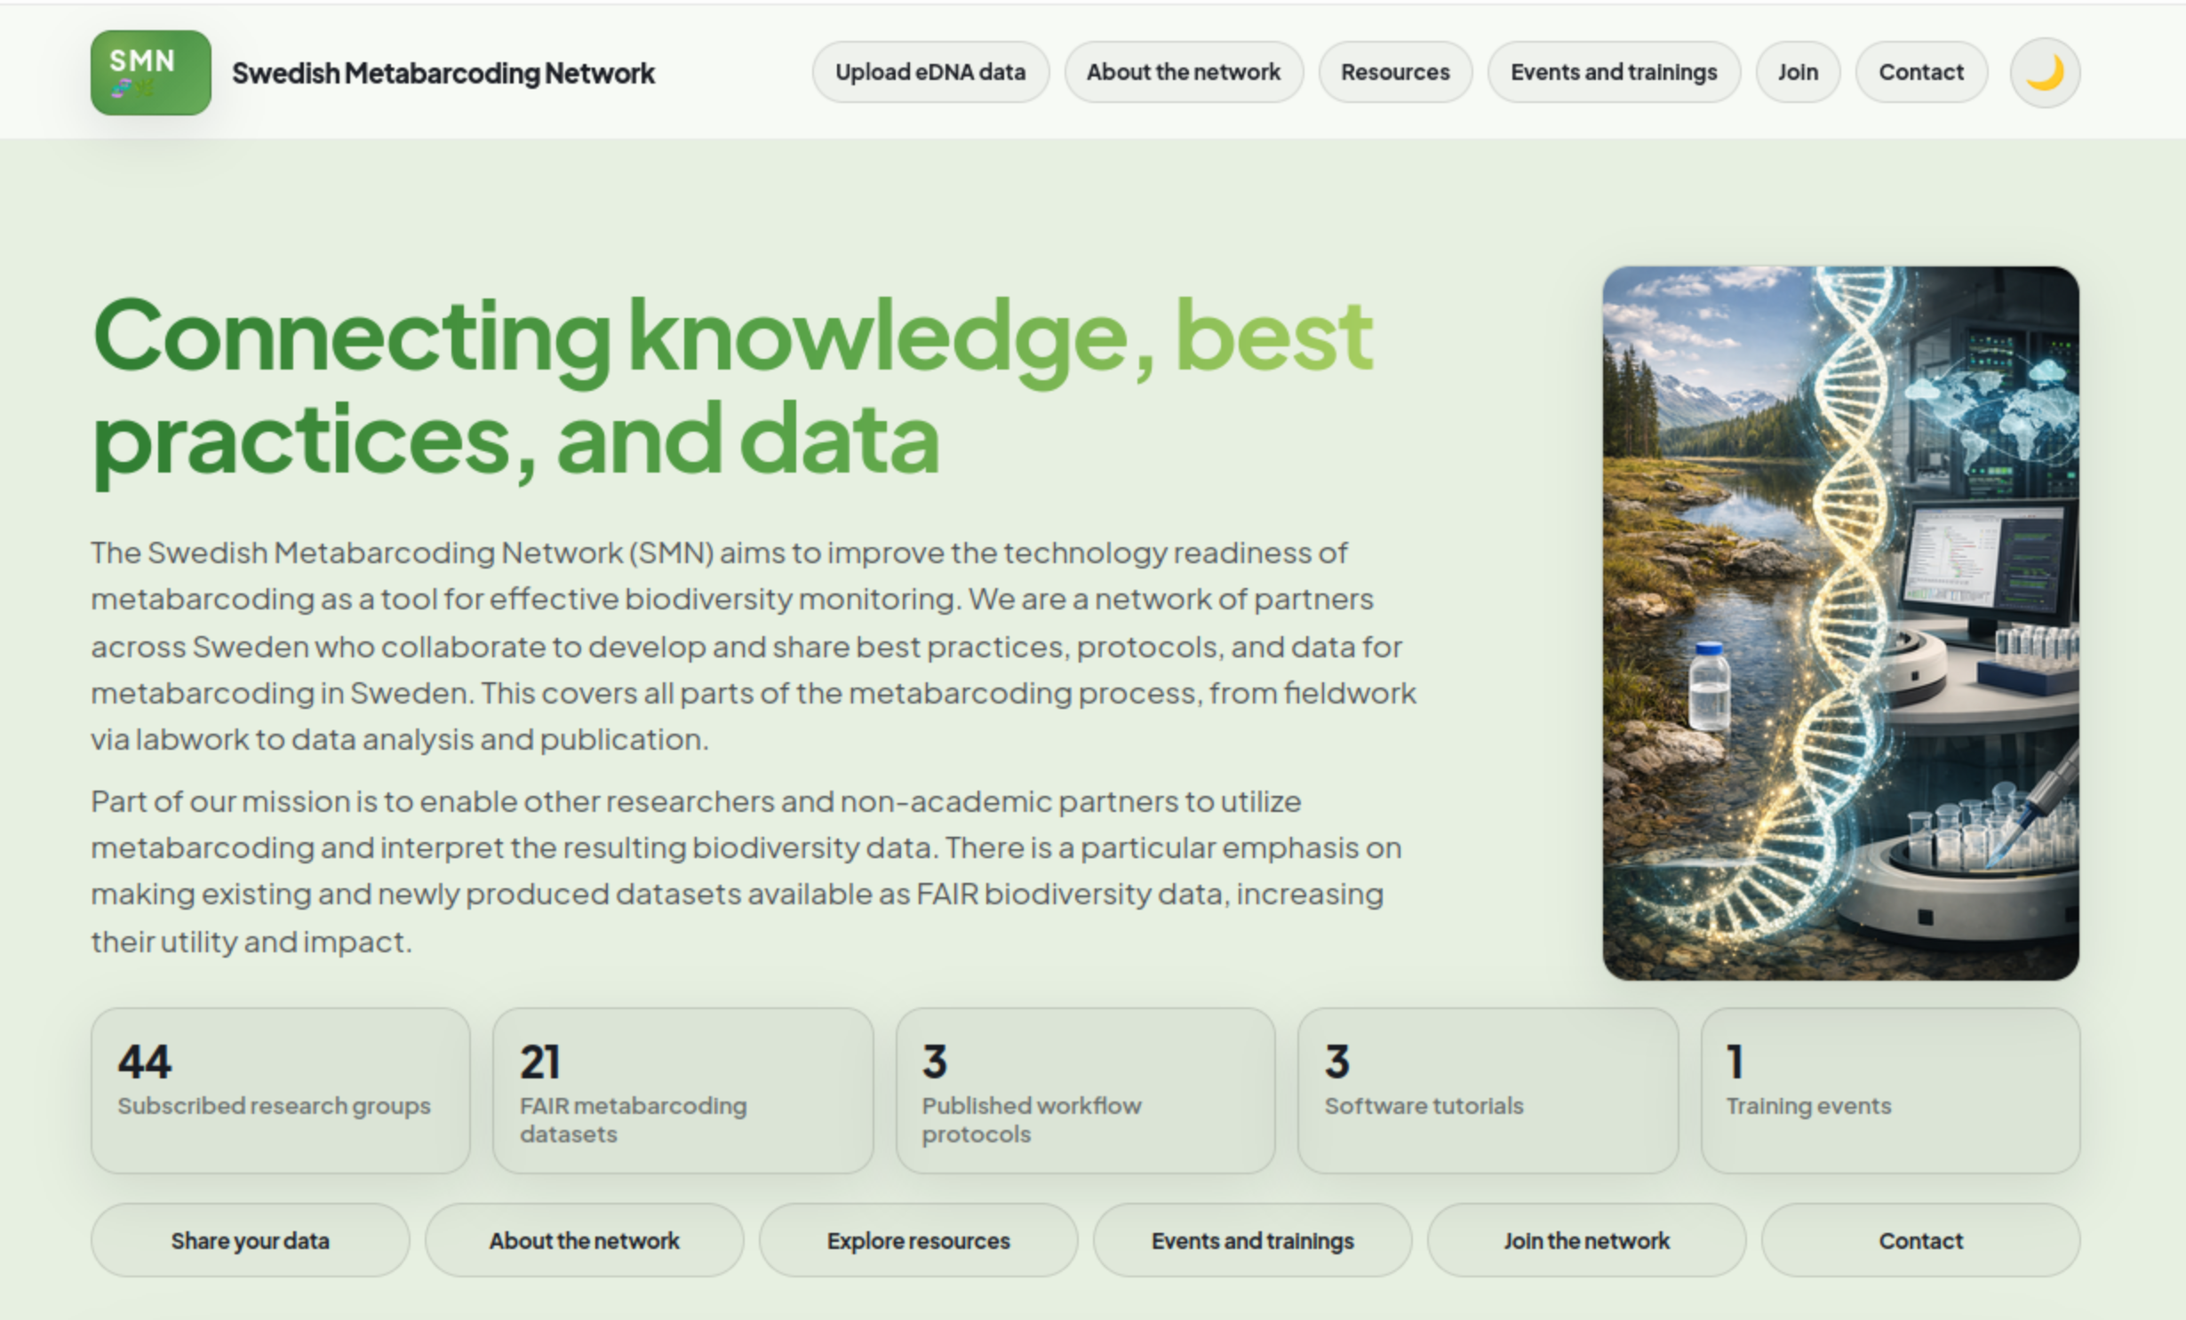Toggle dark mode with moon icon
This screenshot has height=1320, width=2186.
click(x=2044, y=73)
